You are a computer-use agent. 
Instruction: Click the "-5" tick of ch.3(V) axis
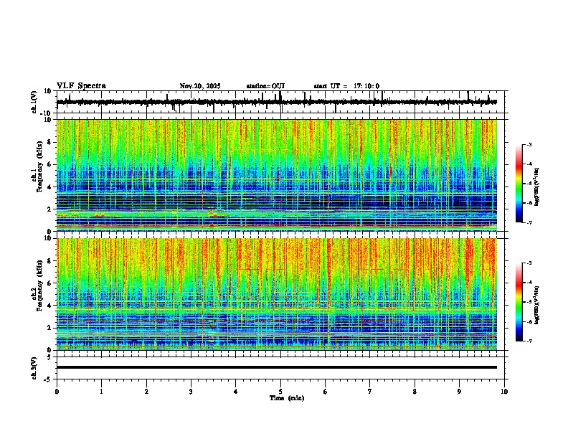pos(48,379)
